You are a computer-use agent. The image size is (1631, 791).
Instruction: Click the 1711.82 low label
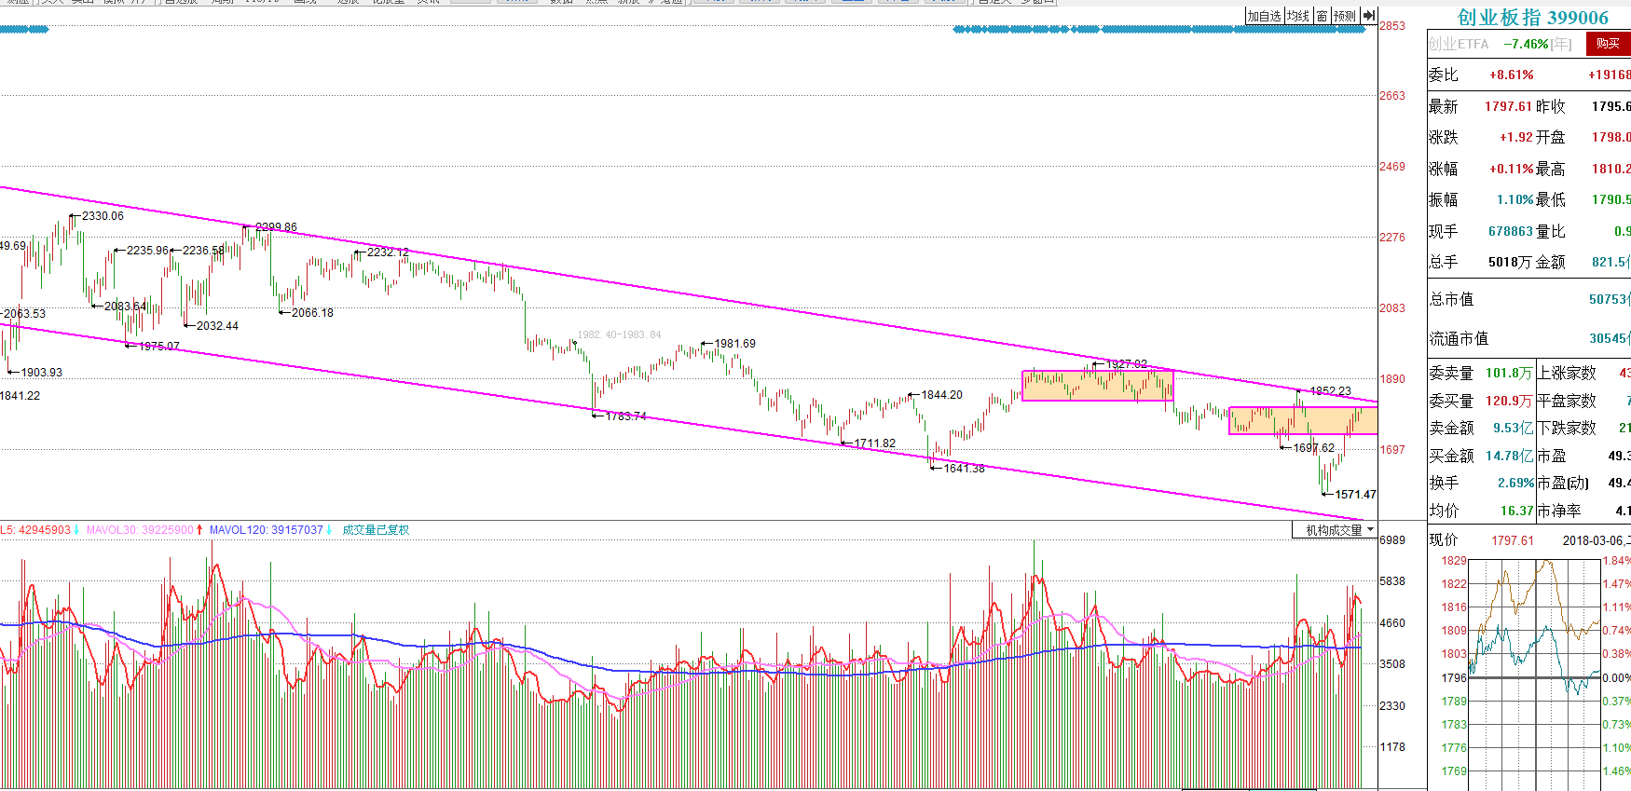(875, 443)
